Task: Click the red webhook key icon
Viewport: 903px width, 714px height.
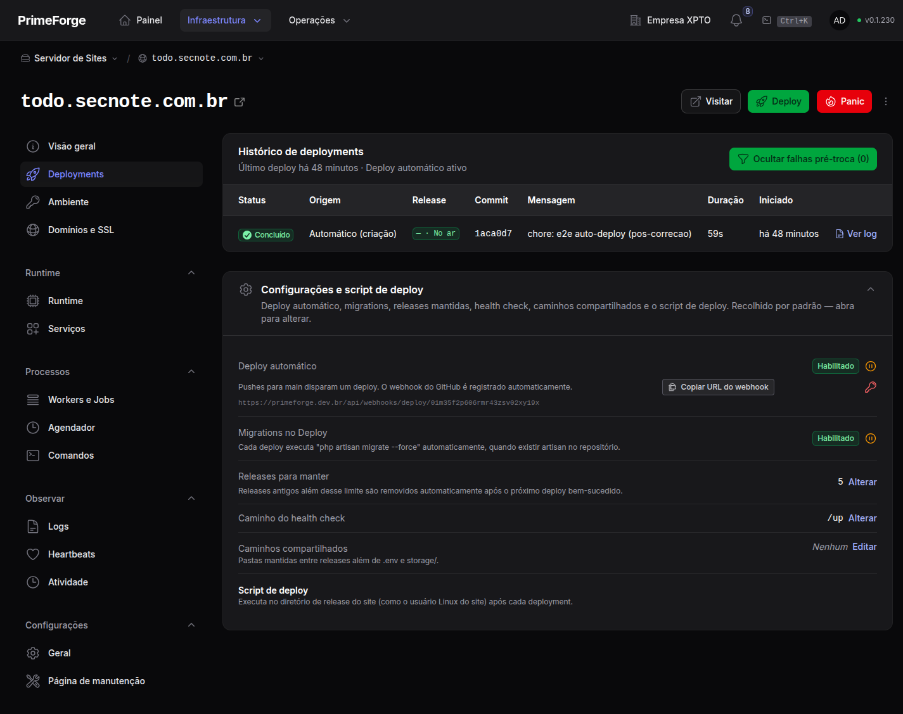Action: click(871, 387)
